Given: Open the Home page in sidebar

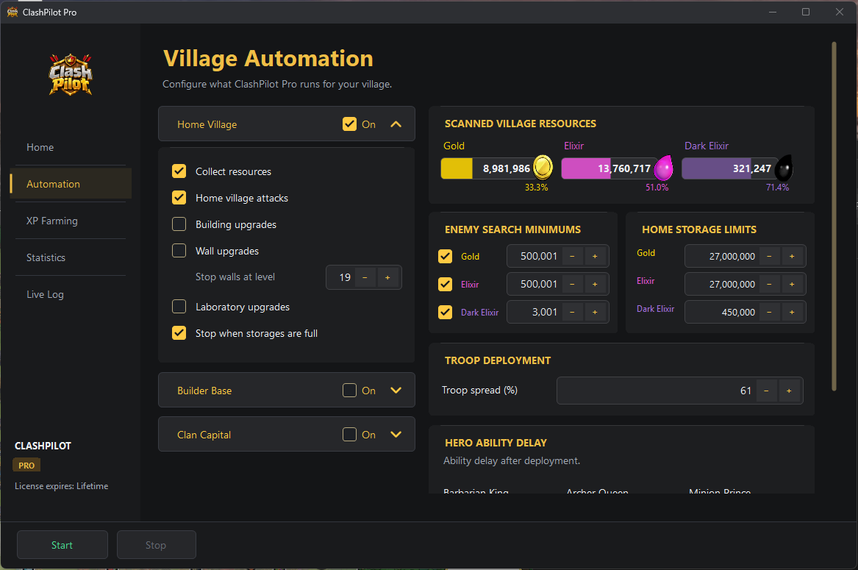Looking at the screenshot, I should (x=71, y=147).
